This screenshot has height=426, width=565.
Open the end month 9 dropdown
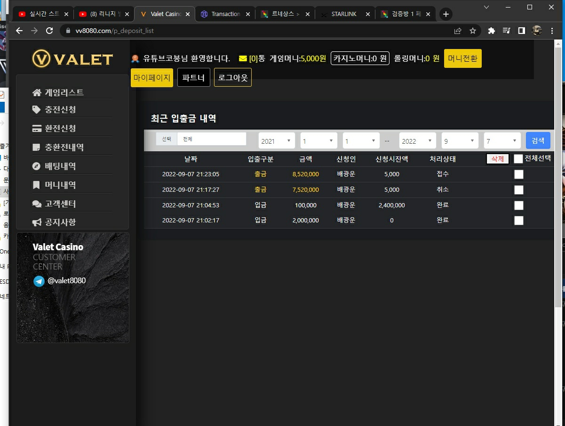[x=460, y=141]
